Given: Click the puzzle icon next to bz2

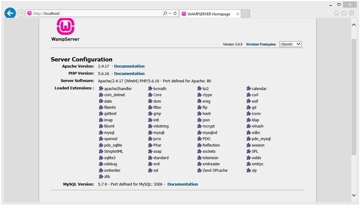Looking at the screenshot, I should (200, 88).
